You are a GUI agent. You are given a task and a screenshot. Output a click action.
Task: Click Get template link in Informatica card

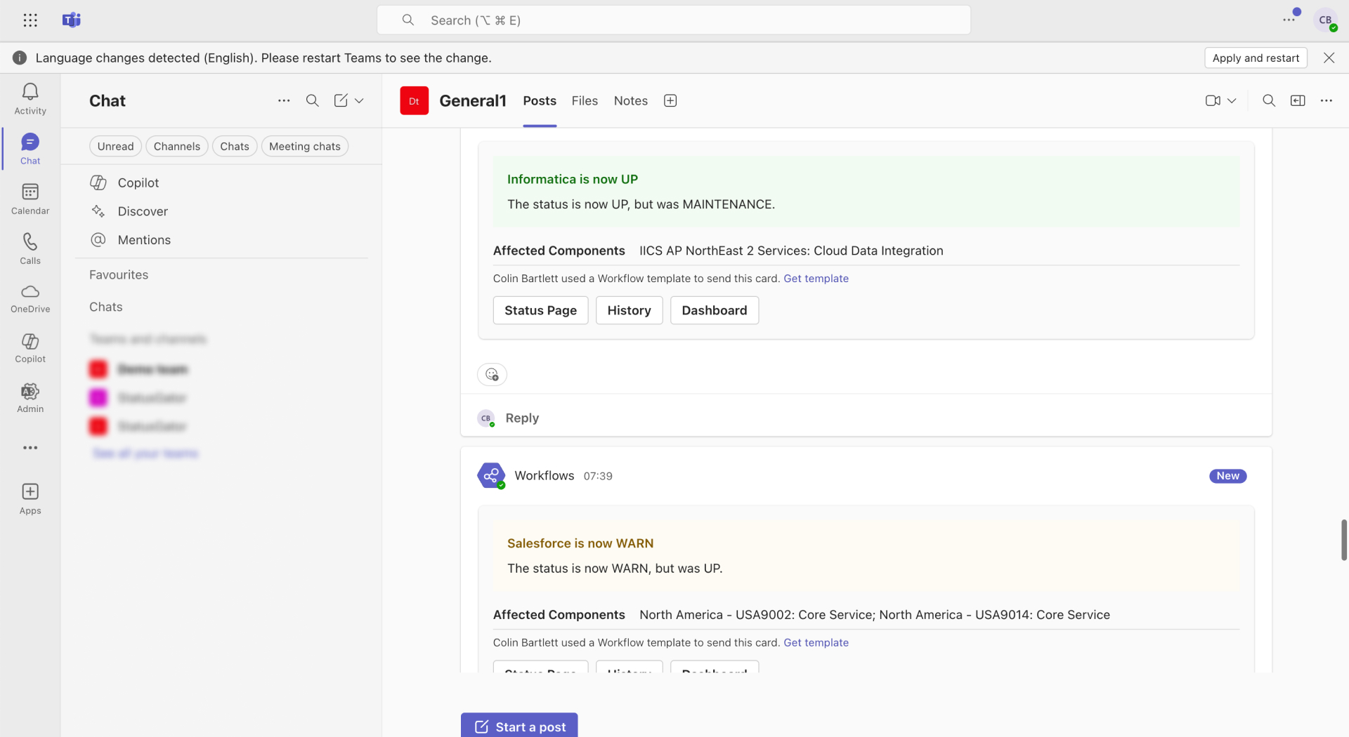[x=816, y=279]
